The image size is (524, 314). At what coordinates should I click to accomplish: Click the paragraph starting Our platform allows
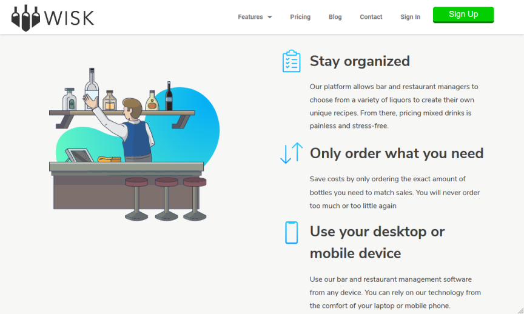394,106
